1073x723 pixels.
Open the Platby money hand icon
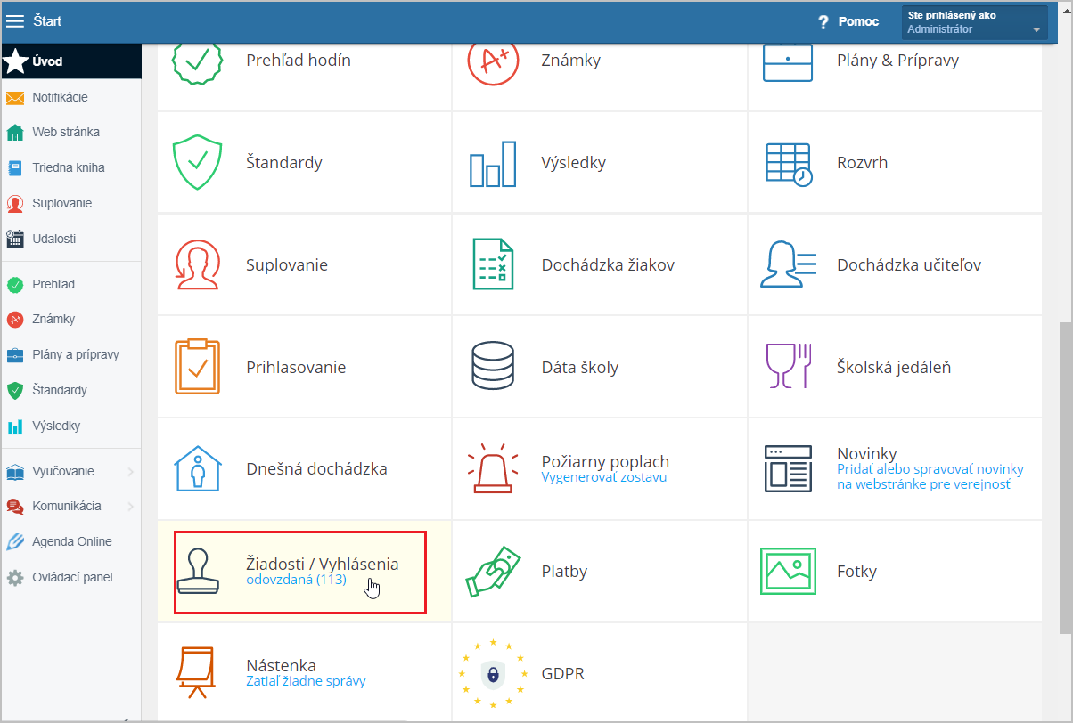493,572
